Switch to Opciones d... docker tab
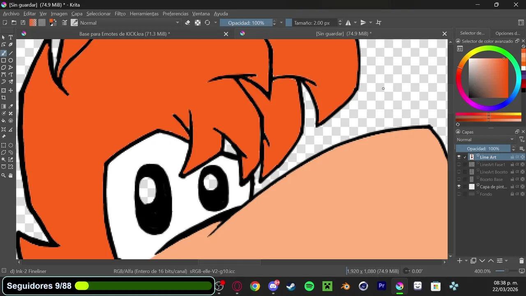 (x=508, y=33)
